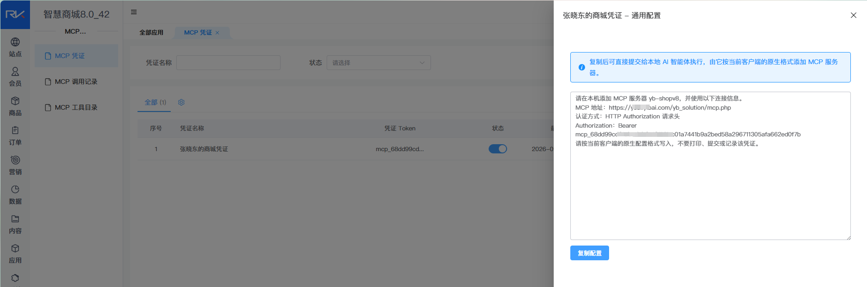Close the MCP 凭证 tab via x icon
This screenshot has height=287, width=867.
[x=217, y=33]
